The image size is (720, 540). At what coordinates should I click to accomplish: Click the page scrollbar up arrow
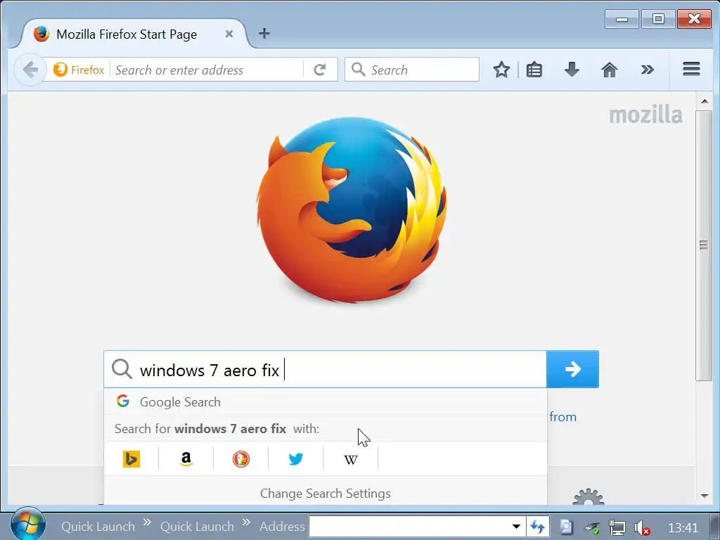tap(705, 101)
